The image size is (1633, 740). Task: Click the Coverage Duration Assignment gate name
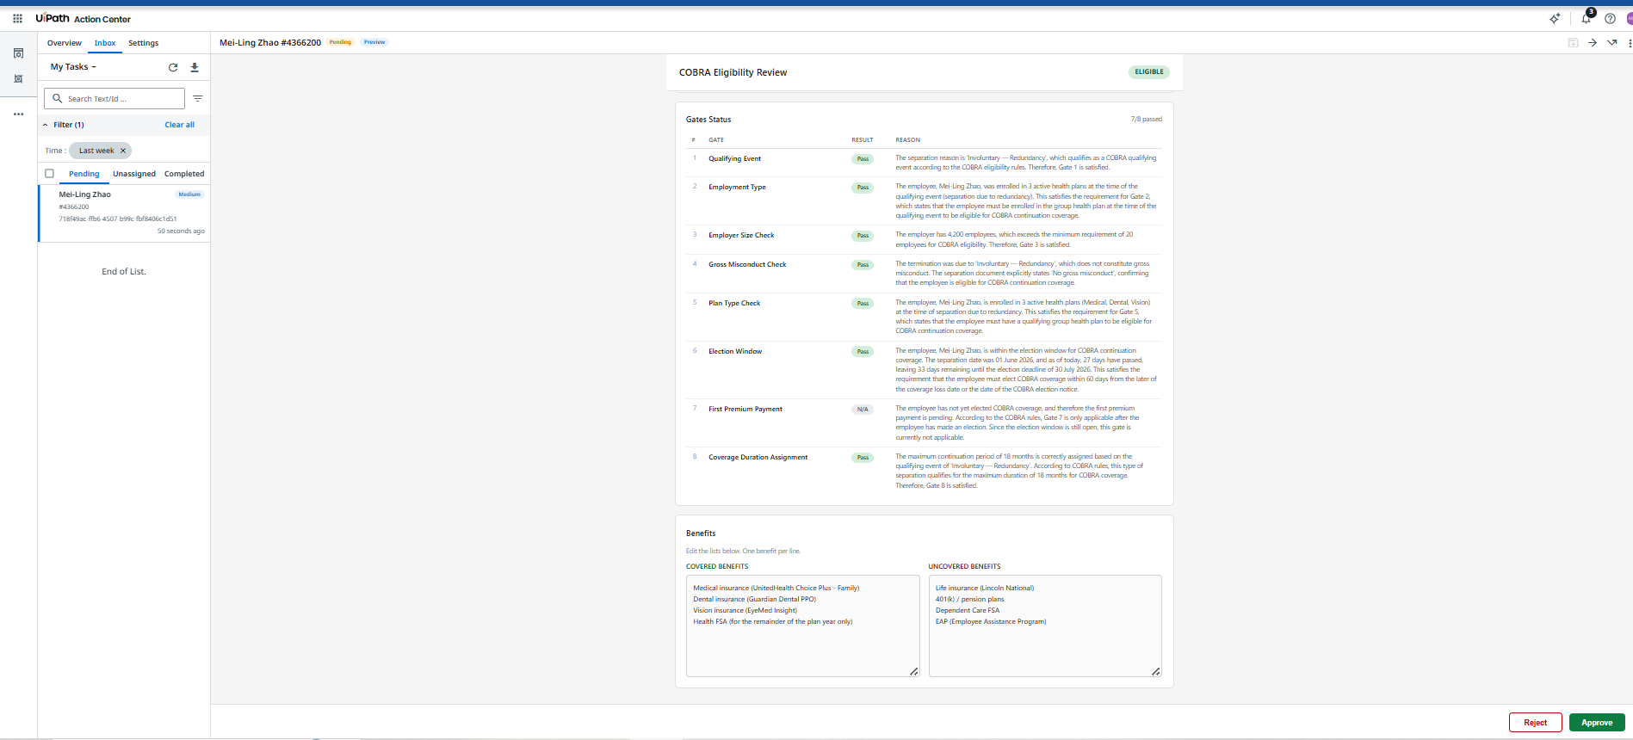click(x=758, y=457)
